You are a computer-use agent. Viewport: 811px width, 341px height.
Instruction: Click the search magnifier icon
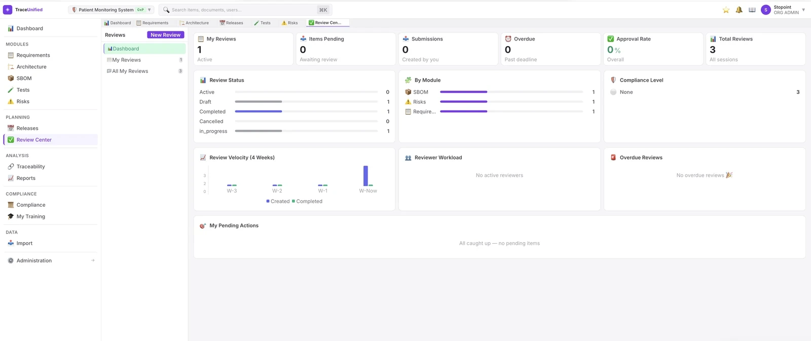coord(166,10)
